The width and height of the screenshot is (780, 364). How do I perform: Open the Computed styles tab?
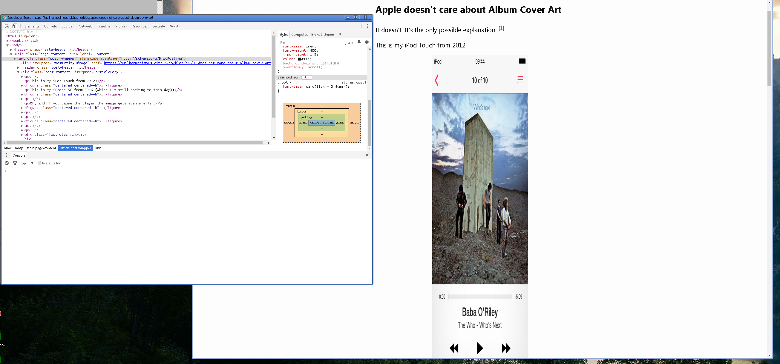click(x=299, y=35)
